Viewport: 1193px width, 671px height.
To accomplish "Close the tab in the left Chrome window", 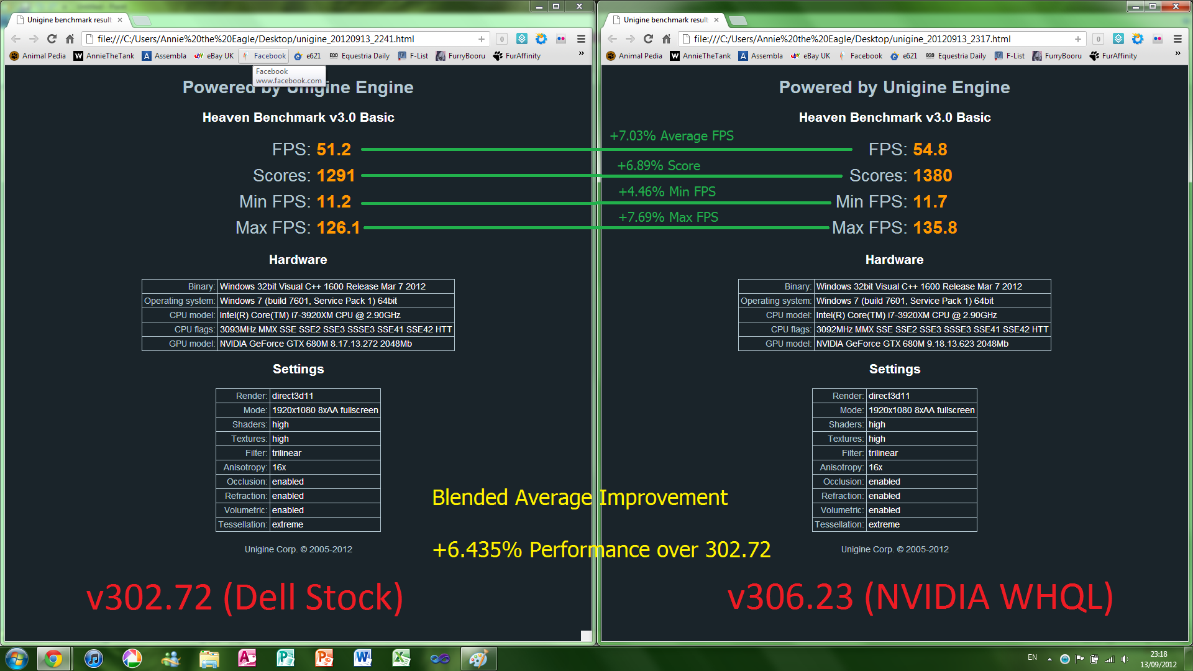I will click(120, 20).
